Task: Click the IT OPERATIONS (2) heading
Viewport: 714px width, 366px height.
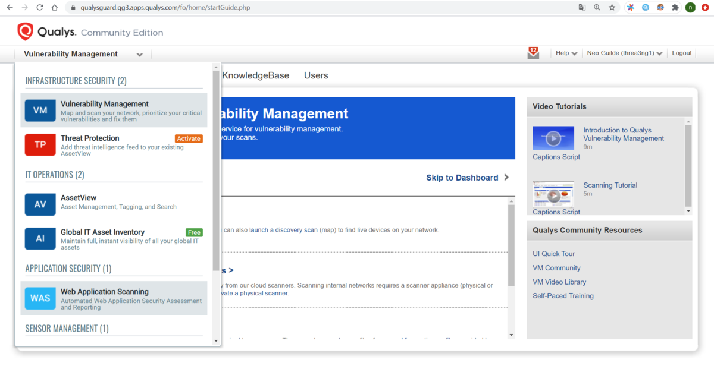Action: pos(55,175)
